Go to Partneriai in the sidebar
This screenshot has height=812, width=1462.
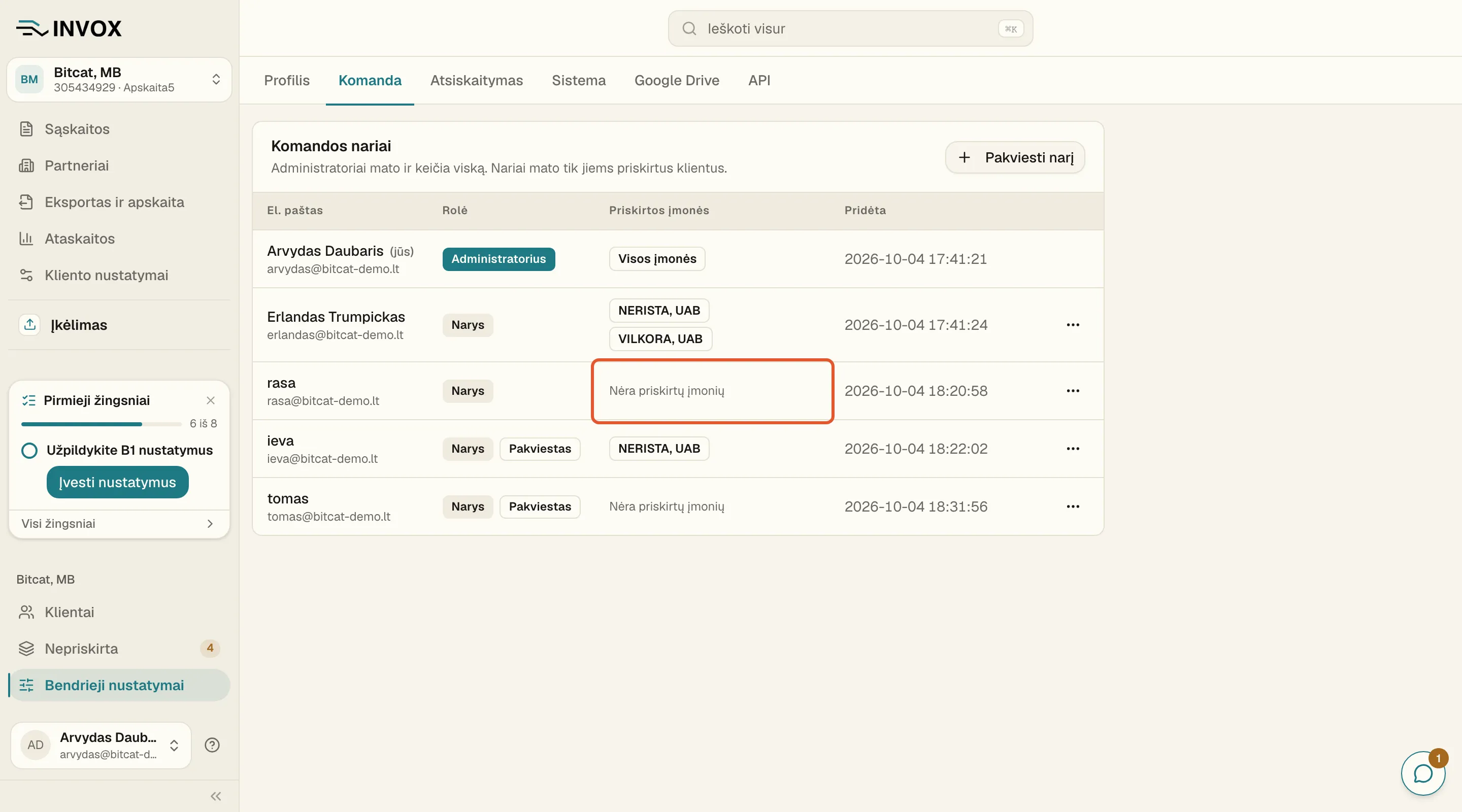(119, 165)
